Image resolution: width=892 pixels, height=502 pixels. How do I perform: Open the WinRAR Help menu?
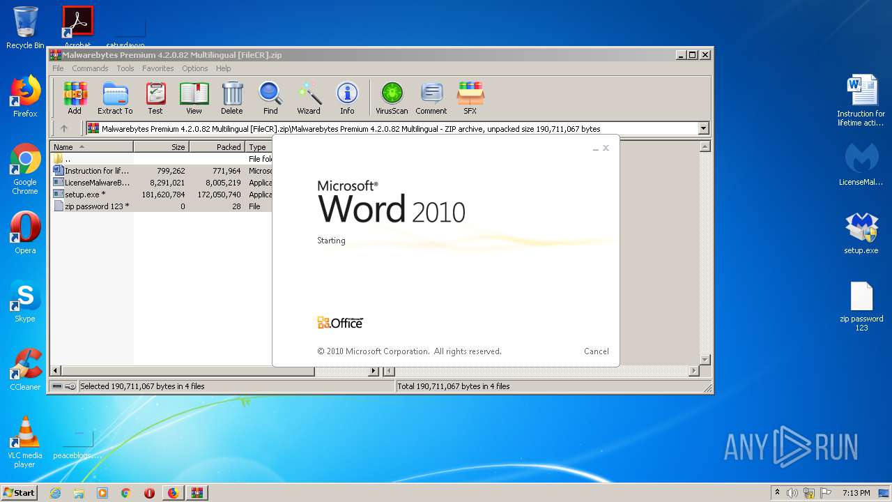tap(223, 68)
